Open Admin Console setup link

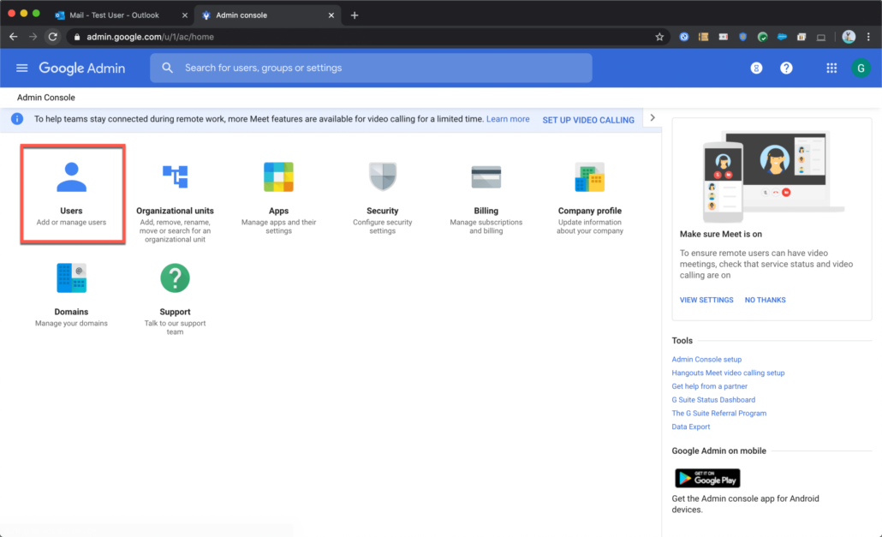tap(706, 360)
